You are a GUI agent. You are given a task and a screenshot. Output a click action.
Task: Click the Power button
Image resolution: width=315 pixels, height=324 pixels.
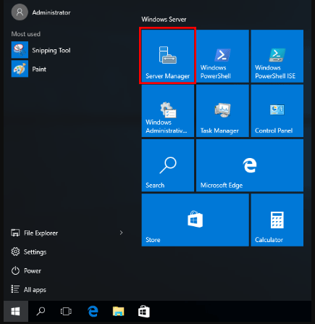[x=26, y=270]
